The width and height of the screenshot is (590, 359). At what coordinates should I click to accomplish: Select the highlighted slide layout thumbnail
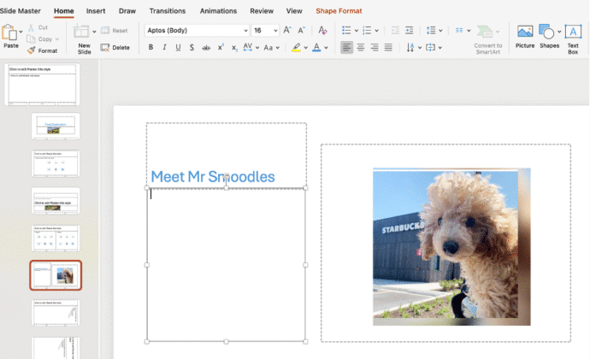(56, 275)
